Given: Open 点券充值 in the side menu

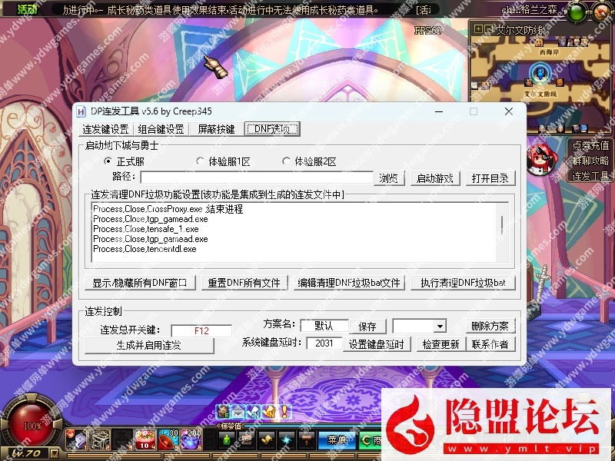Looking at the screenshot, I should tap(590, 145).
